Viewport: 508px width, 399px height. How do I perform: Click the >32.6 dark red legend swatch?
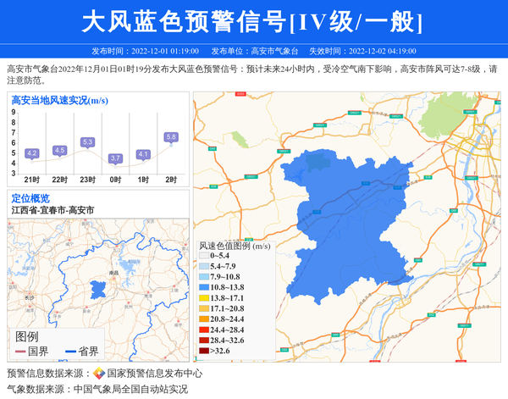coord(204,351)
